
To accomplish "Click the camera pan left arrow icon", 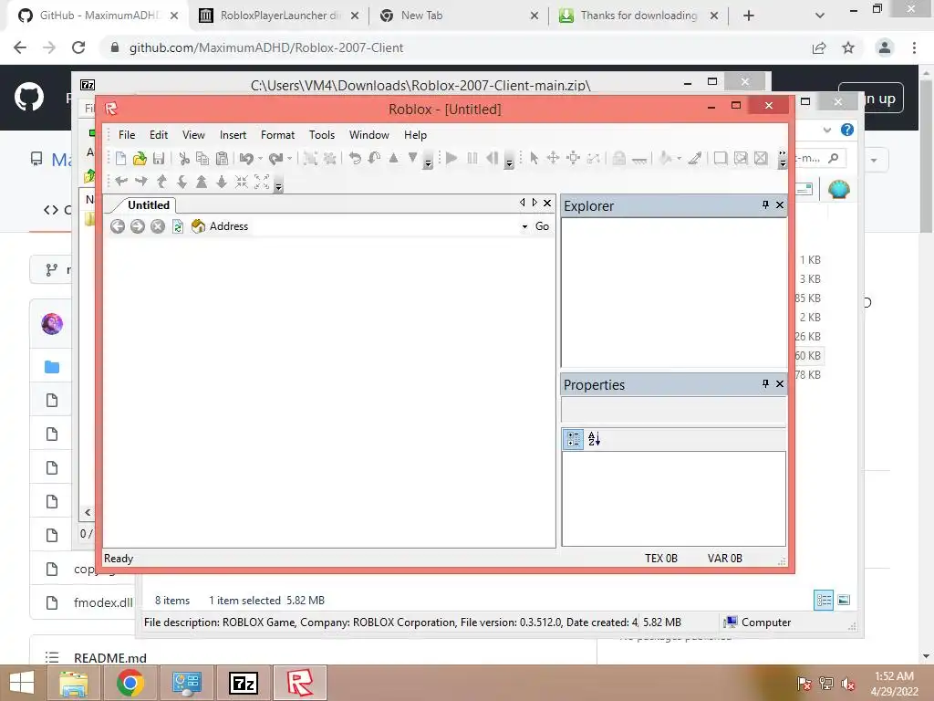I will 121,182.
